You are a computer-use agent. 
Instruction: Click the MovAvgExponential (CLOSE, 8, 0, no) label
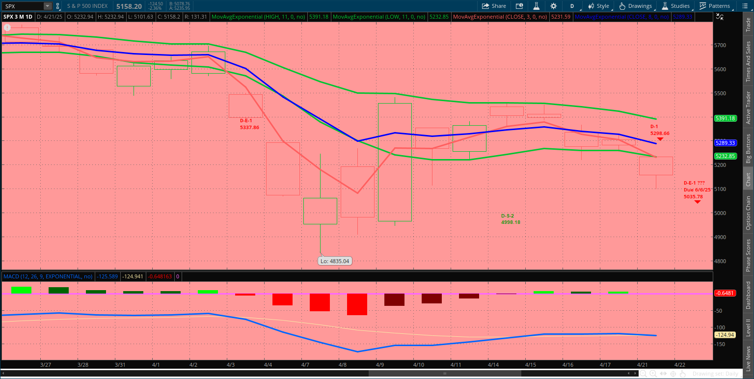tap(621, 17)
